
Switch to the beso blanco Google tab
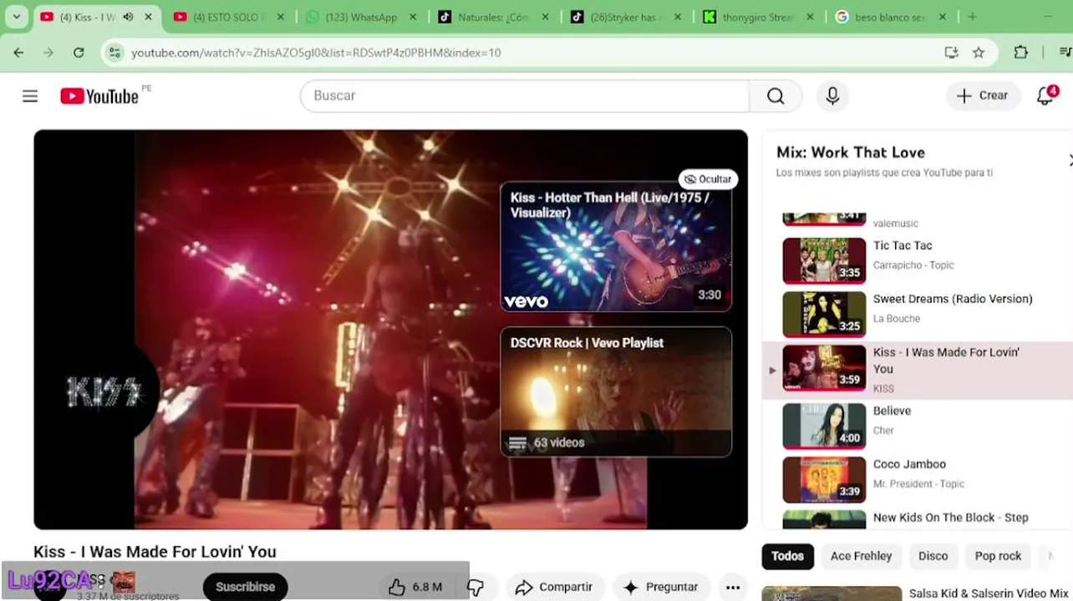[889, 17]
